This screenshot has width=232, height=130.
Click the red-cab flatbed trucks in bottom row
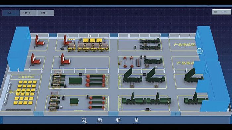[x=97, y=102]
